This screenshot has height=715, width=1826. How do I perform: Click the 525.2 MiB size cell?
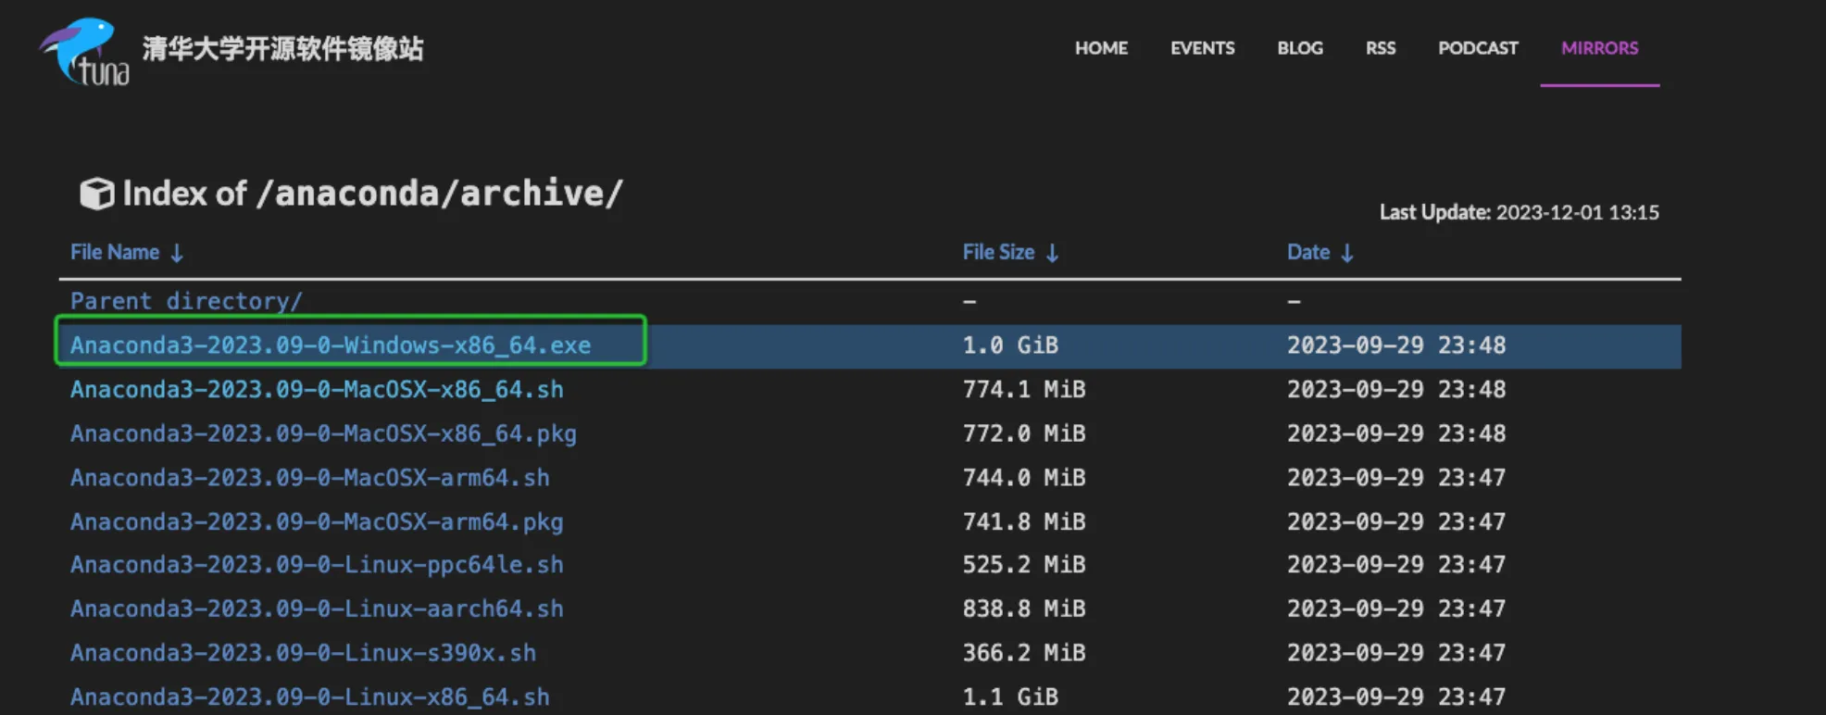click(1024, 565)
